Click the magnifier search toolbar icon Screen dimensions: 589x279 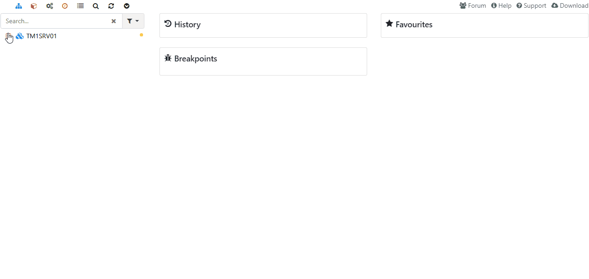96,6
